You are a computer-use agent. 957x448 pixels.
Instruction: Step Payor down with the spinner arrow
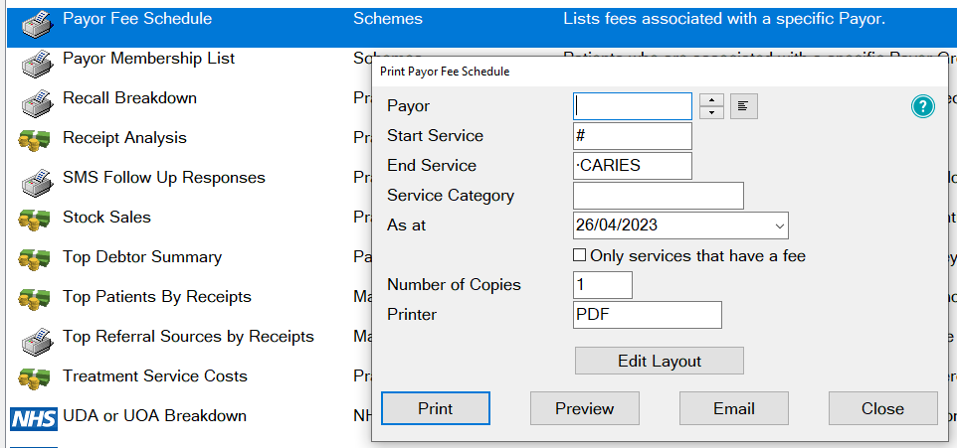pyautogui.click(x=711, y=113)
